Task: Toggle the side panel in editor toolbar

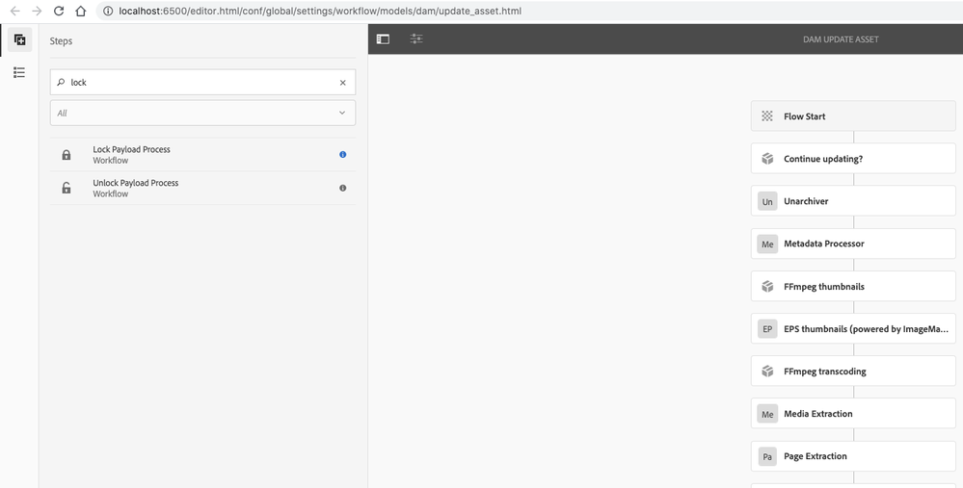Action: coord(383,39)
